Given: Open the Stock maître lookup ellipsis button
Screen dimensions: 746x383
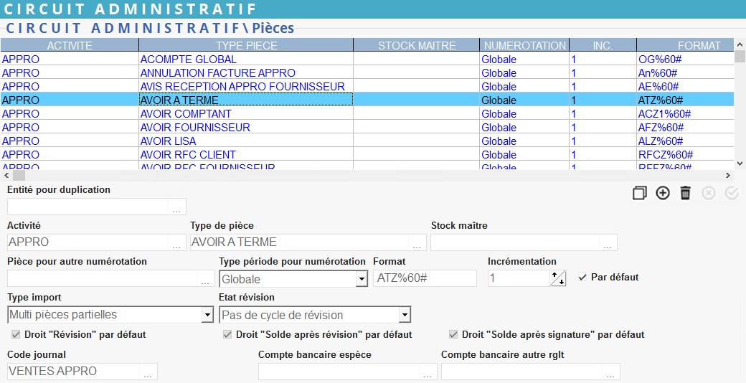Looking at the screenshot, I should pos(608,243).
